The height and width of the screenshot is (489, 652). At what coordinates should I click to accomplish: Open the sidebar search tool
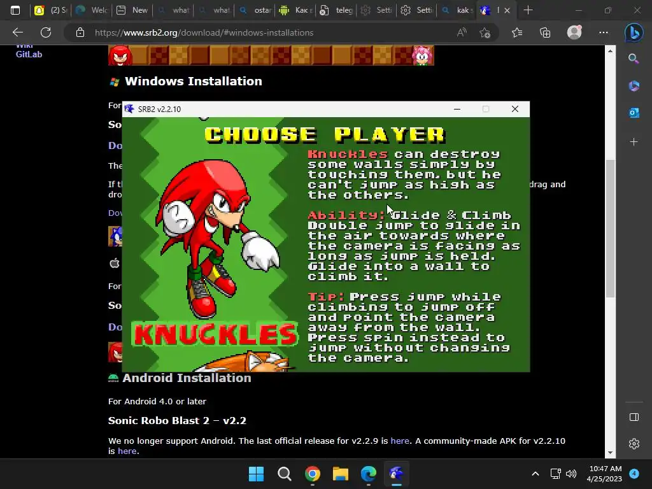click(x=634, y=59)
